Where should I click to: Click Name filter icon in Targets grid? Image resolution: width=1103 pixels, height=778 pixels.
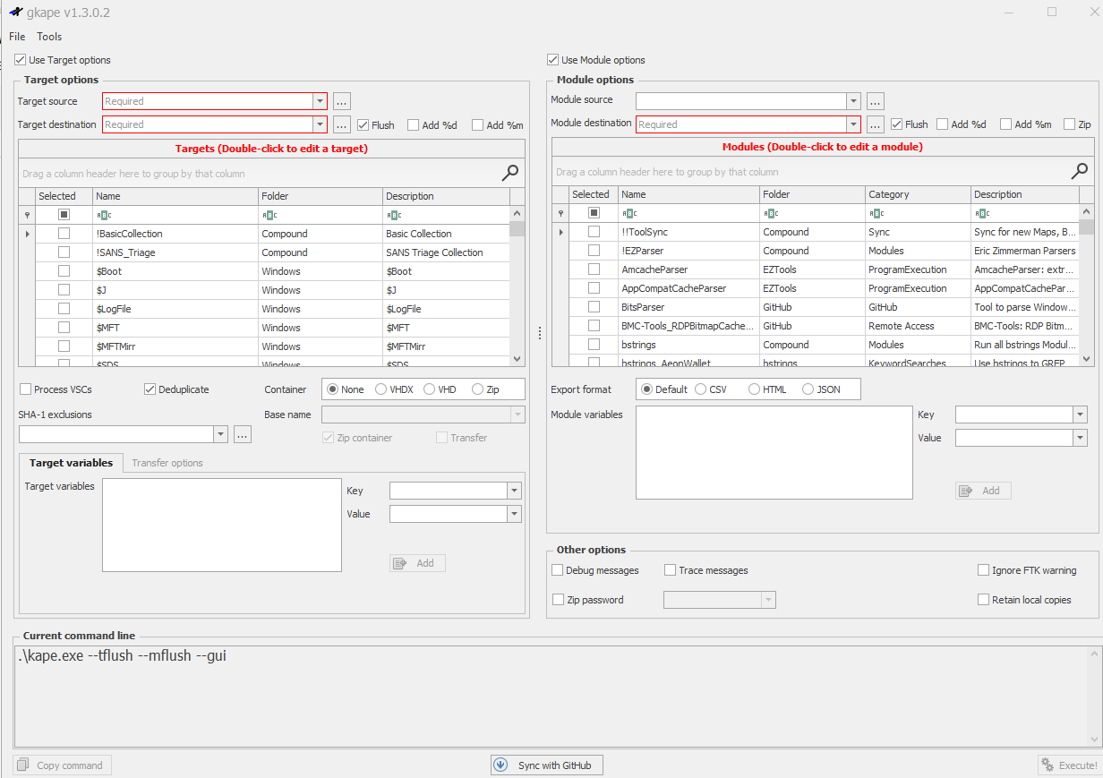coord(103,215)
